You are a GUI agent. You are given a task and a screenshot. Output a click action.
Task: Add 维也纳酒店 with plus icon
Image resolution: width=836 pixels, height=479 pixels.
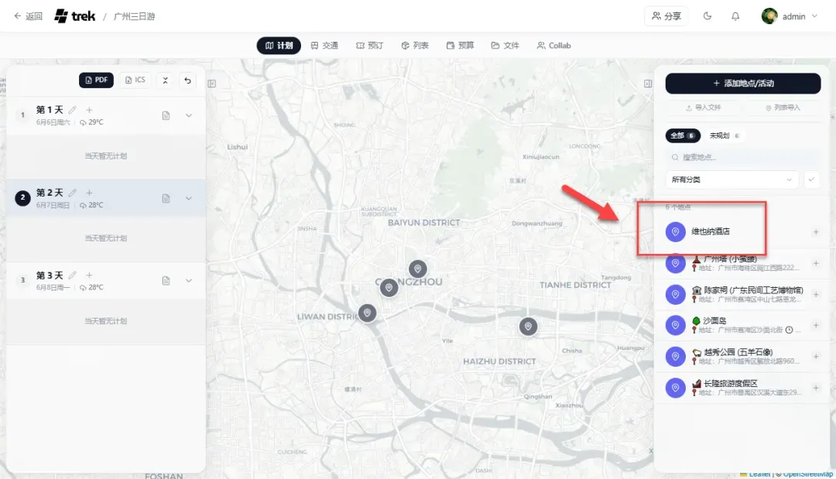tap(816, 232)
